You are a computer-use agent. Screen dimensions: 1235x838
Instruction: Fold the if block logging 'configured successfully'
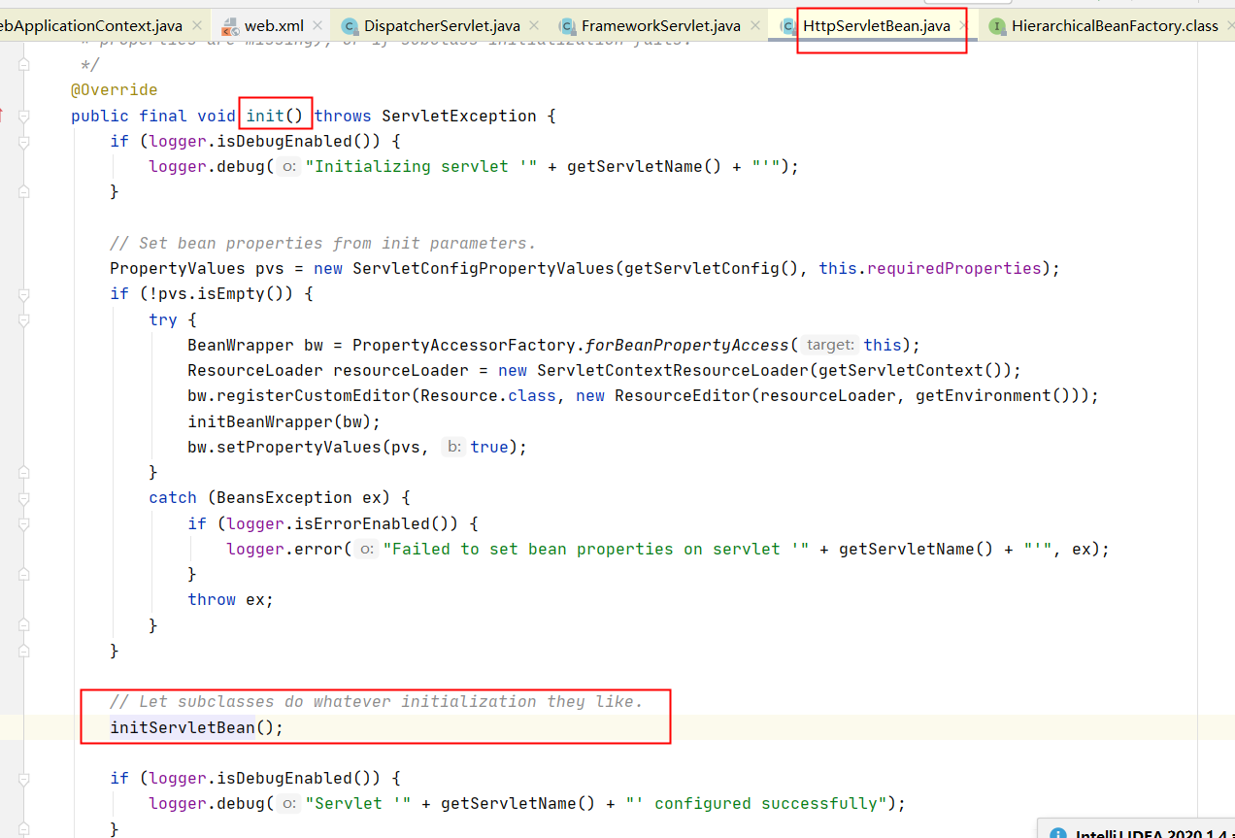pyautogui.click(x=24, y=778)
